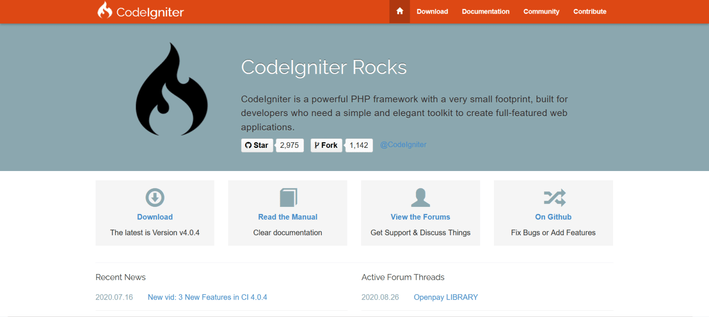Click the CodeIgniter flame logo in the navbar
This screenshot has width=709, height=317.
pyautogui.click(x=104, y=11)
